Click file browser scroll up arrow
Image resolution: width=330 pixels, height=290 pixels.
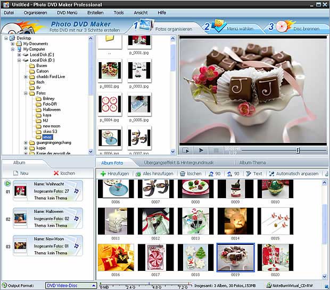pos(173,38)
